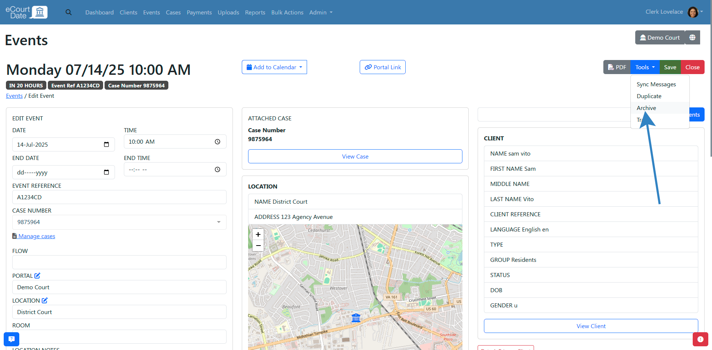712x350 pixels.
Task: Click the NAME District Court row
Action: 355,201
